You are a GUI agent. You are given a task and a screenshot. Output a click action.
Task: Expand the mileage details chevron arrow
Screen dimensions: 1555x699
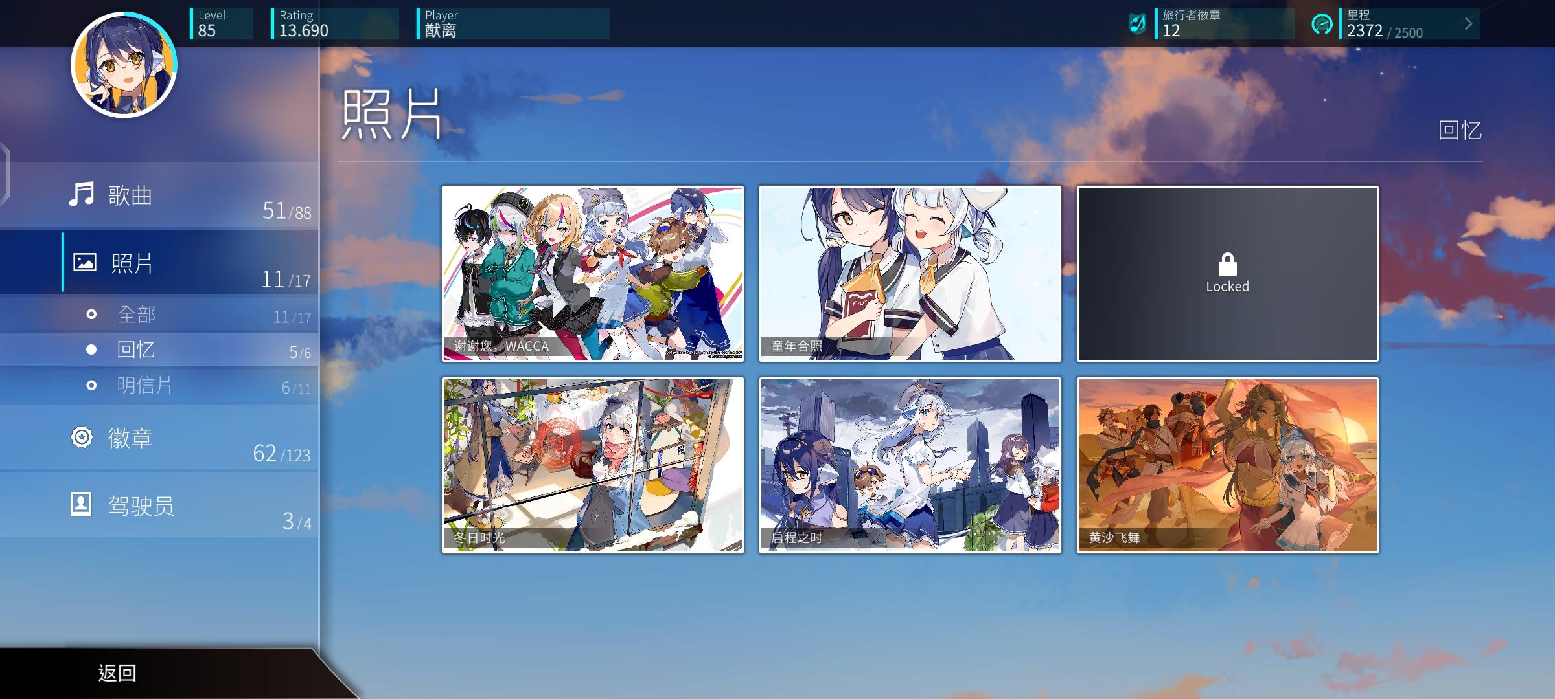pyautogui.click(x=1469, y=24)
